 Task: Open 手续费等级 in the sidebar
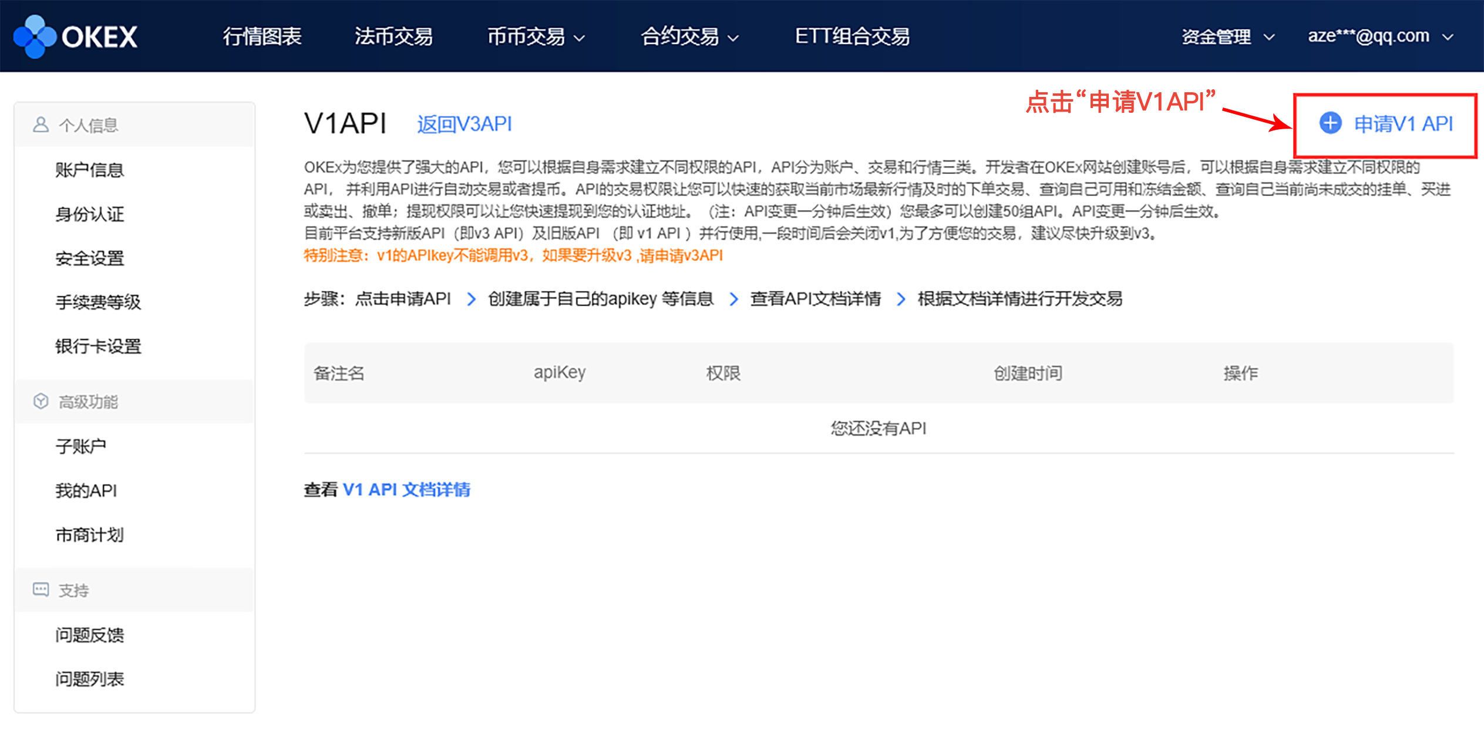[x=98, y=302]
